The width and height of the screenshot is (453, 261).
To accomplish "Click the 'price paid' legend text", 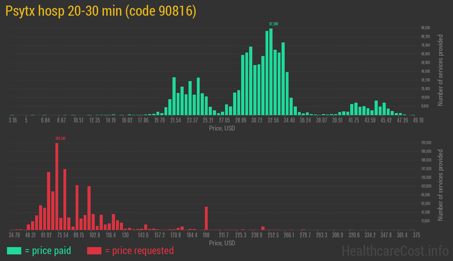I will (48, 251).
